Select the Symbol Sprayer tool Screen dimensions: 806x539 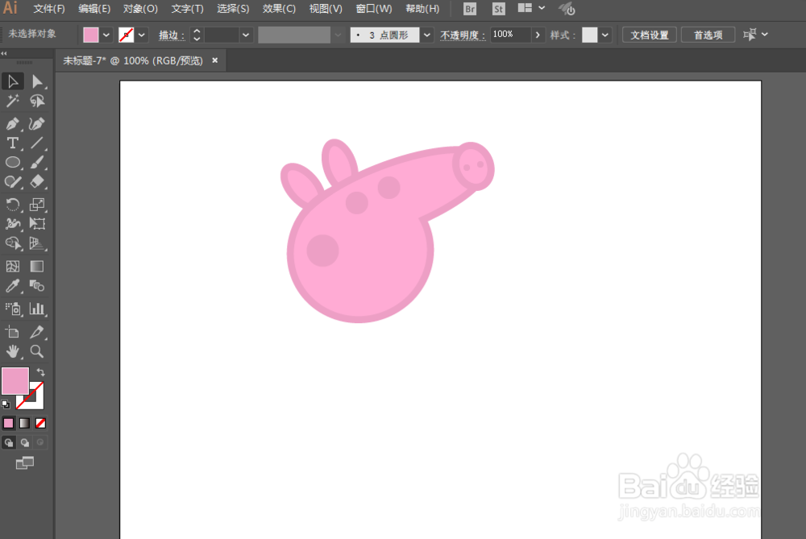point(12,309)
